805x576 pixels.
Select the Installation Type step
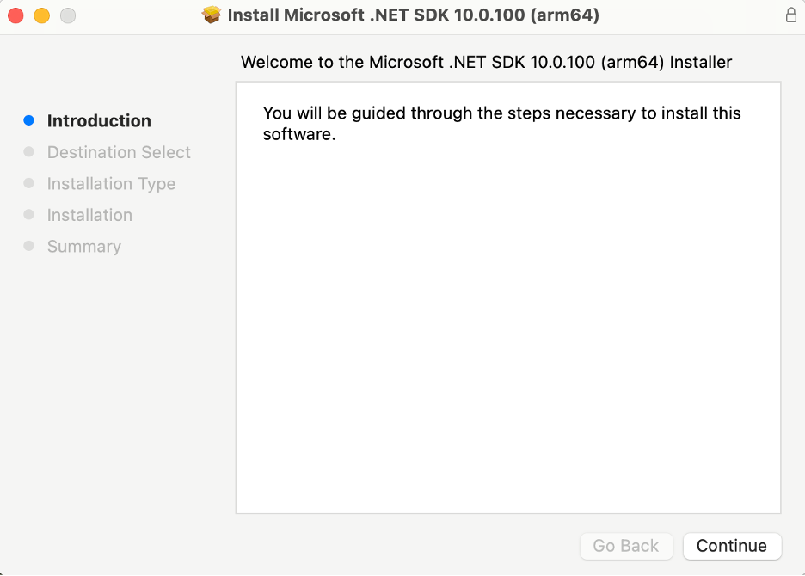coord(111,184)
